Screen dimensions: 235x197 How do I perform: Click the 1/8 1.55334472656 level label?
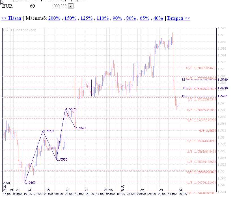202,162
